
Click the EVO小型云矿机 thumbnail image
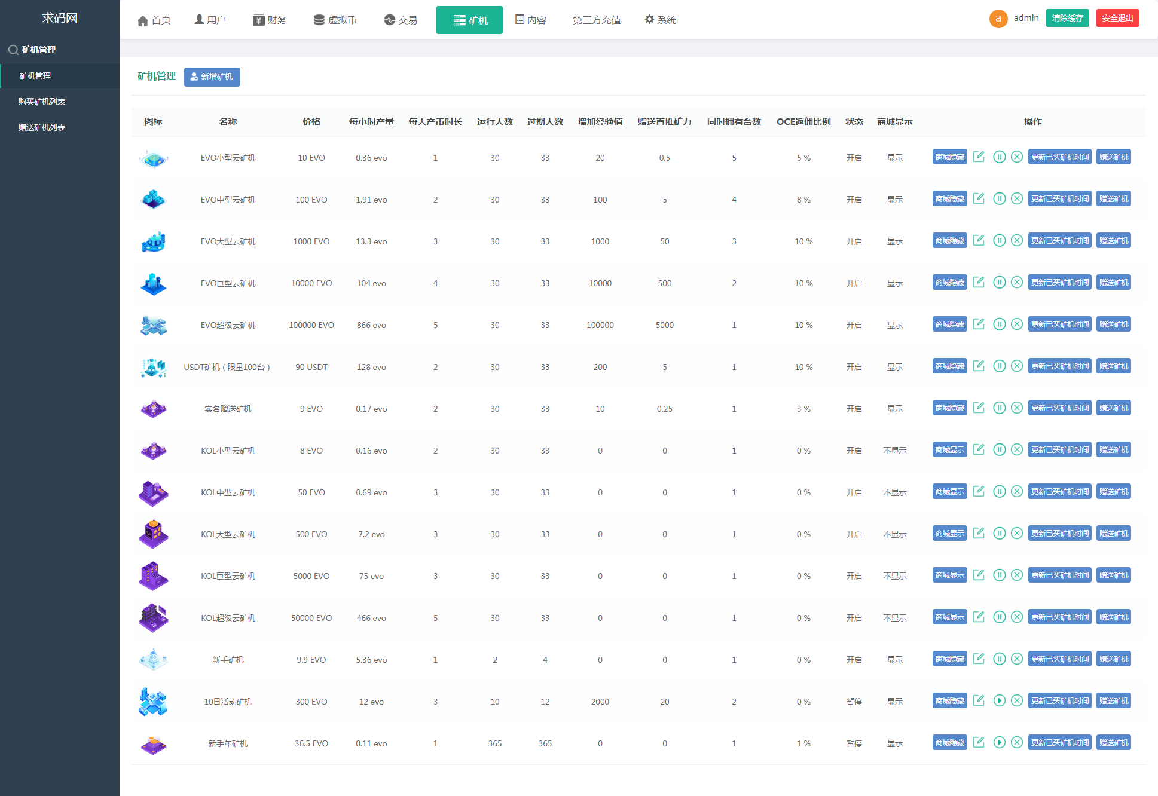coord(153,158)
